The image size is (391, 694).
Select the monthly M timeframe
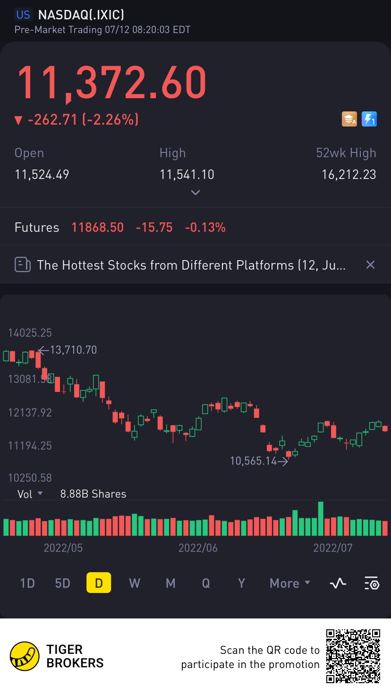pos(170,584)
